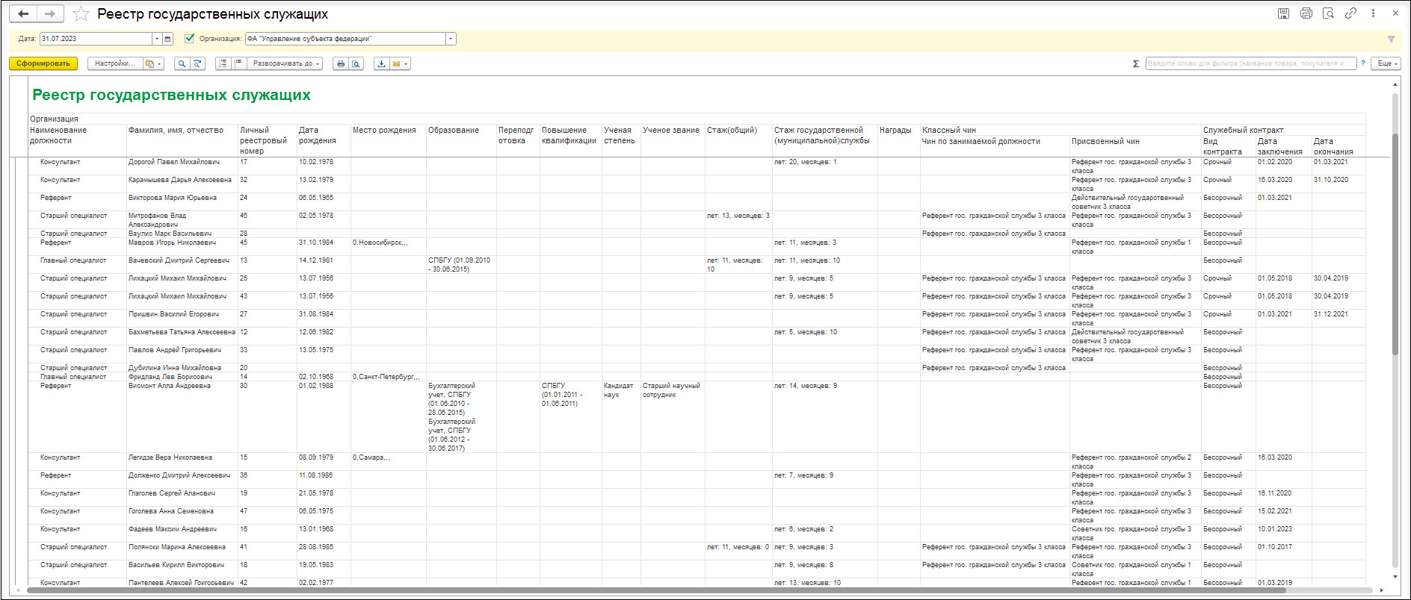Print the report using toolbar printer icon
This screenshot has width=1411, height=600.
pyautogui.click(x=341, y=64)
